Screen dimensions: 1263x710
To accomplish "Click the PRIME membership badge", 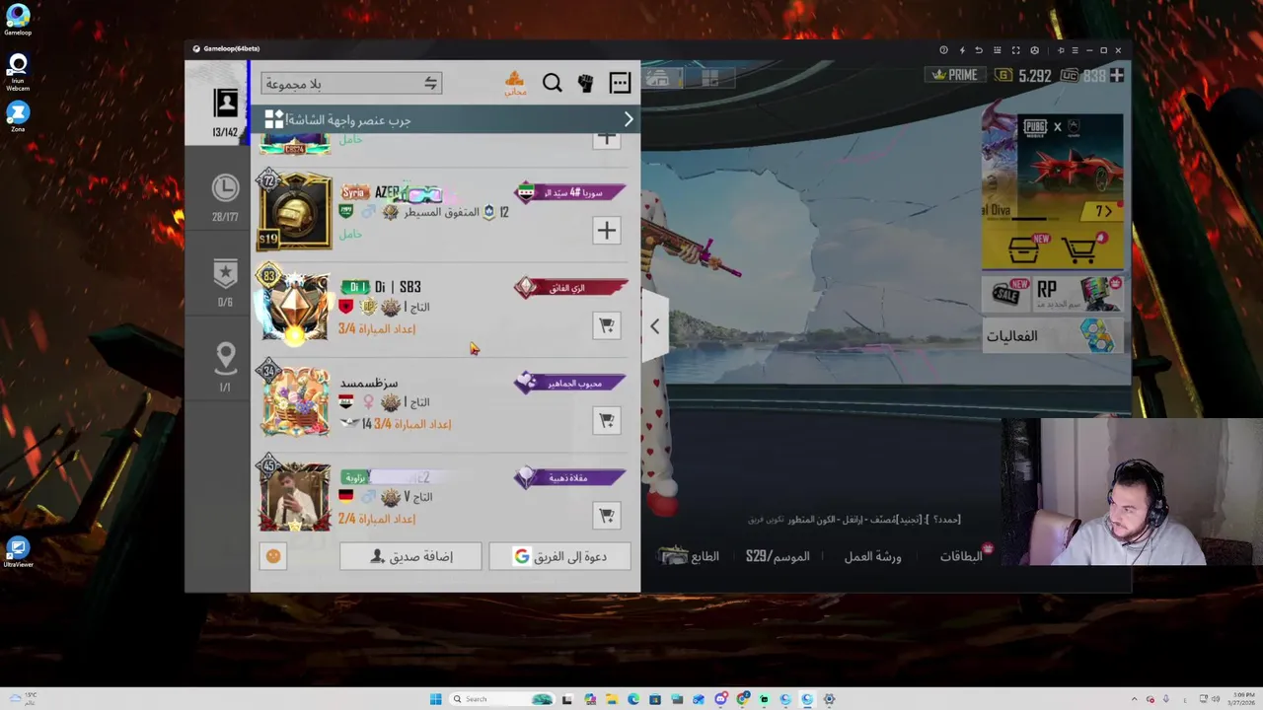I will tap(953, 75).
